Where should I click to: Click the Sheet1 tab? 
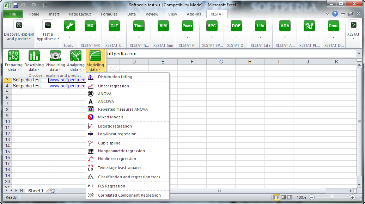pos(36,191)
